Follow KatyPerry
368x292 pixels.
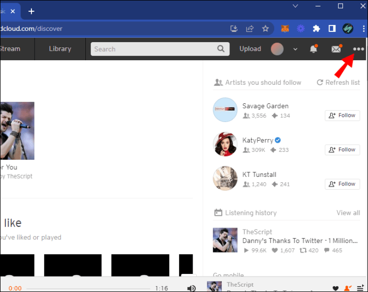click(x=342, y=150)
